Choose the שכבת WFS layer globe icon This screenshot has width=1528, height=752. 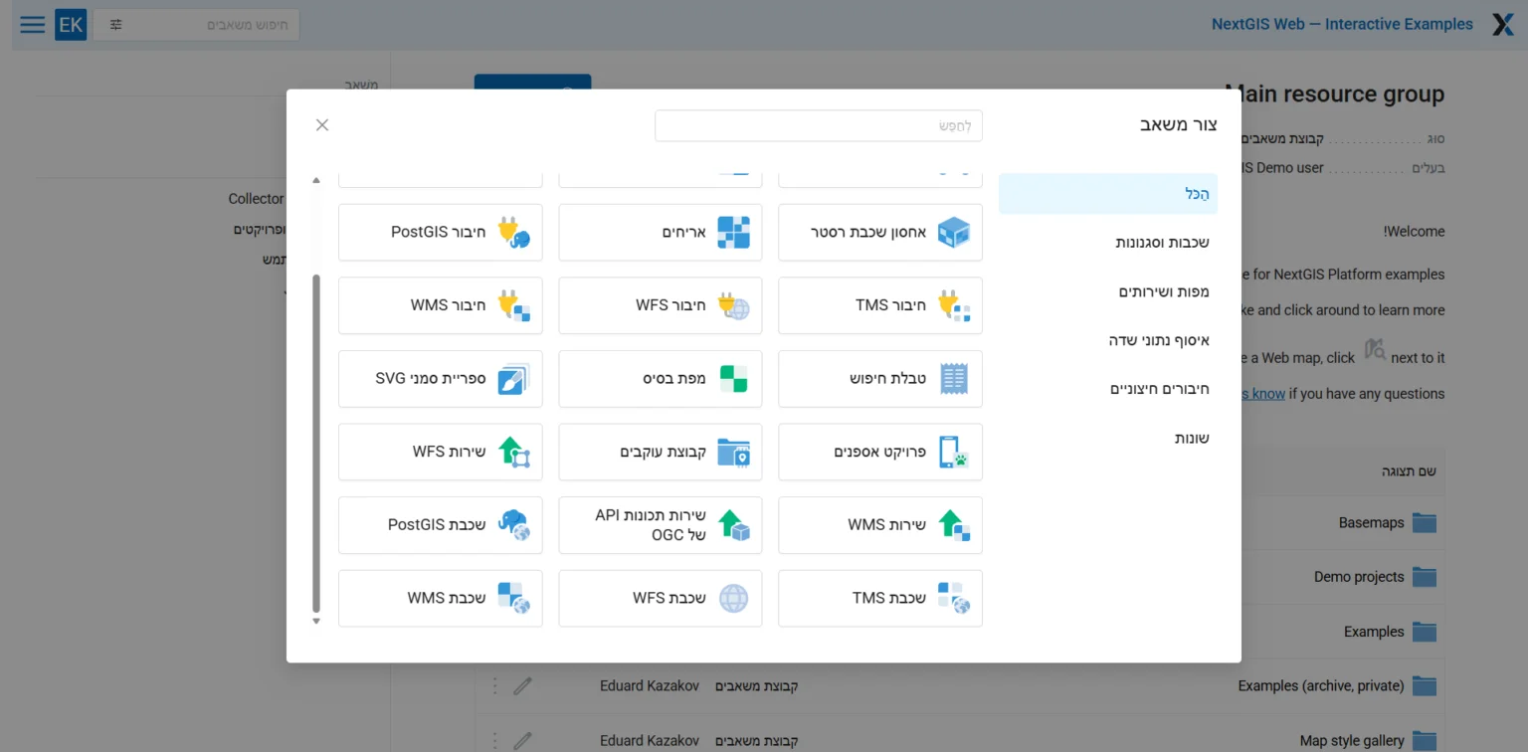click(x=734, y=598)
